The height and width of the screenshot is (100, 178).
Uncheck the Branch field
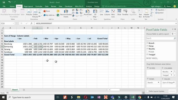pos(147,43)
